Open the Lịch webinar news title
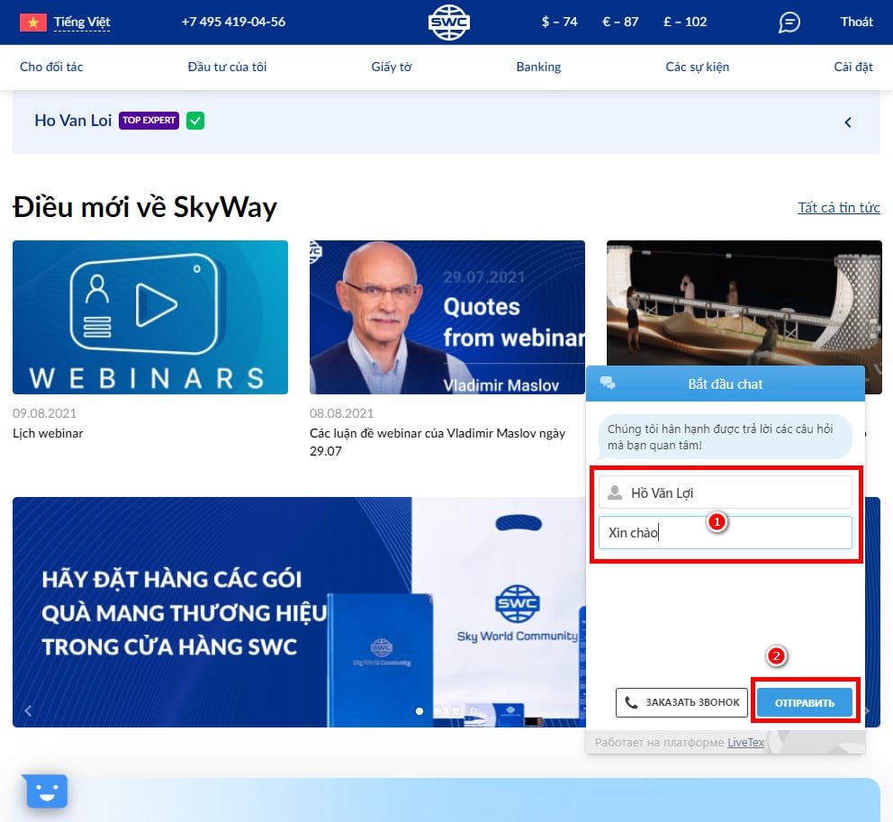The image size is (893, 822). 48,433
